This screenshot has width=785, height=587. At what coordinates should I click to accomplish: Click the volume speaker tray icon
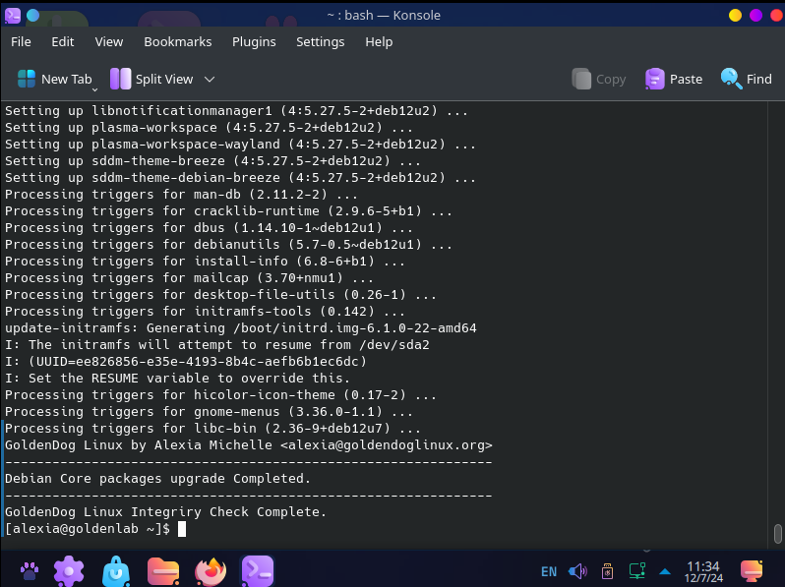577,571
